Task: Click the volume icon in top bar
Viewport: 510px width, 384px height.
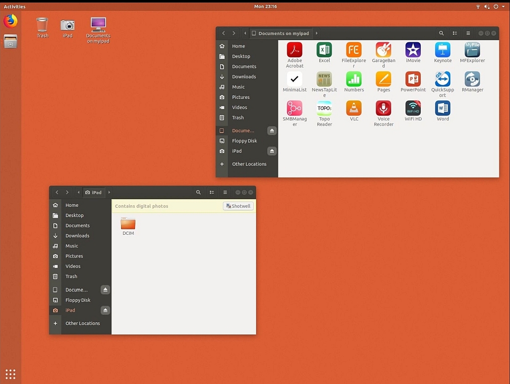Action: tap(487, 6)
